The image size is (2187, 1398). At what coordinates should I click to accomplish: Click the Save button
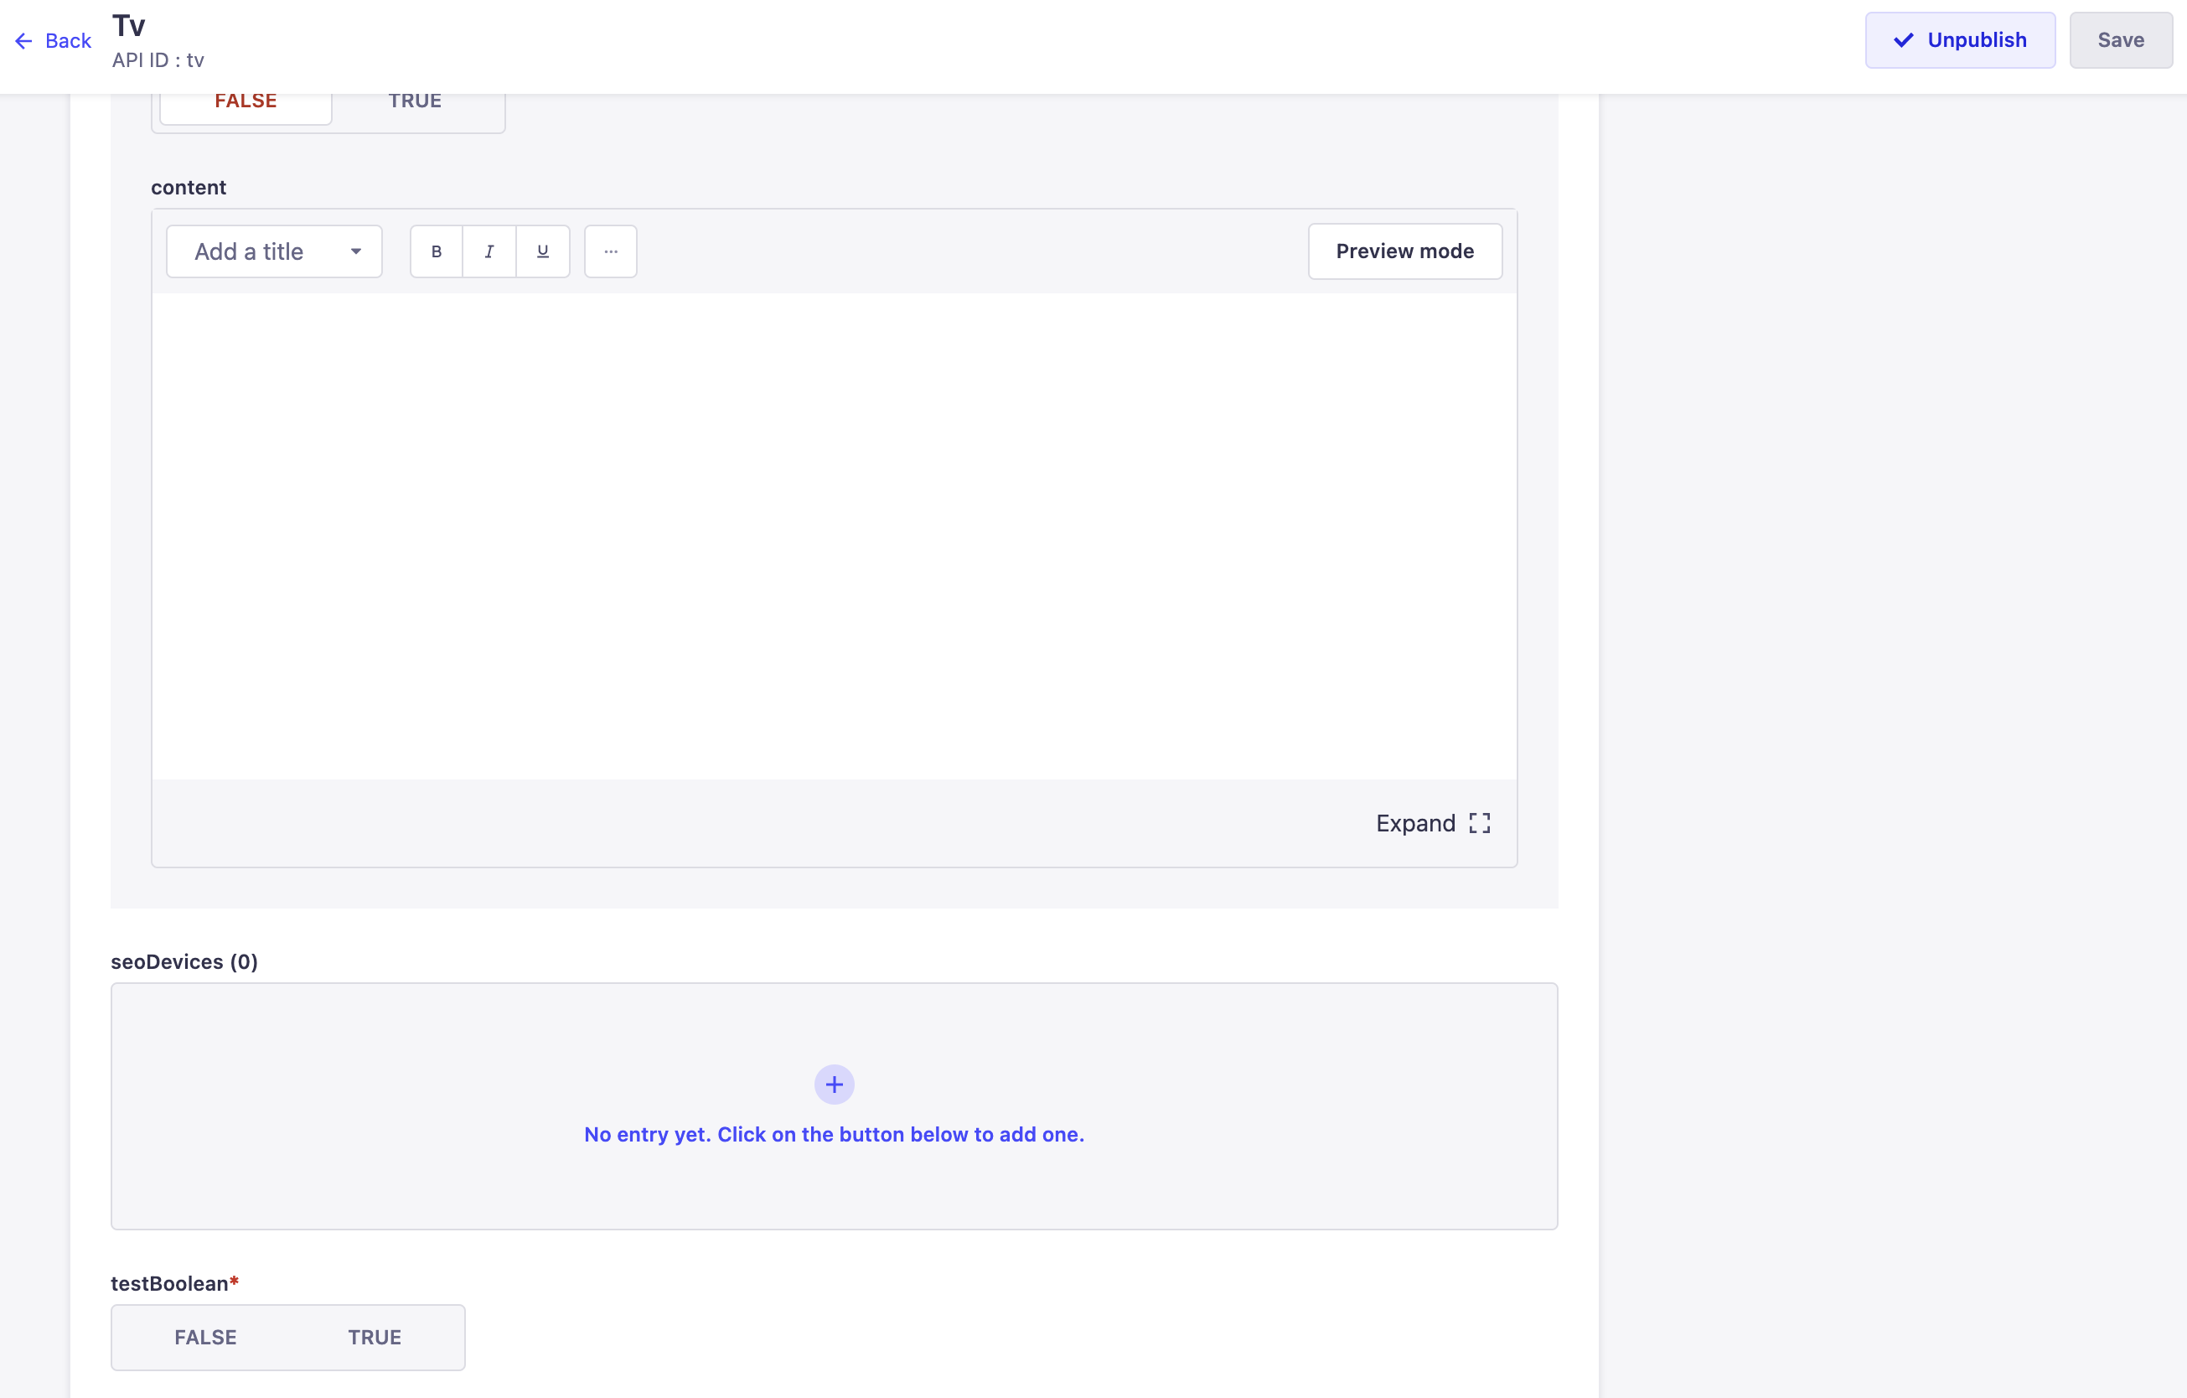tap(2121, 40)
